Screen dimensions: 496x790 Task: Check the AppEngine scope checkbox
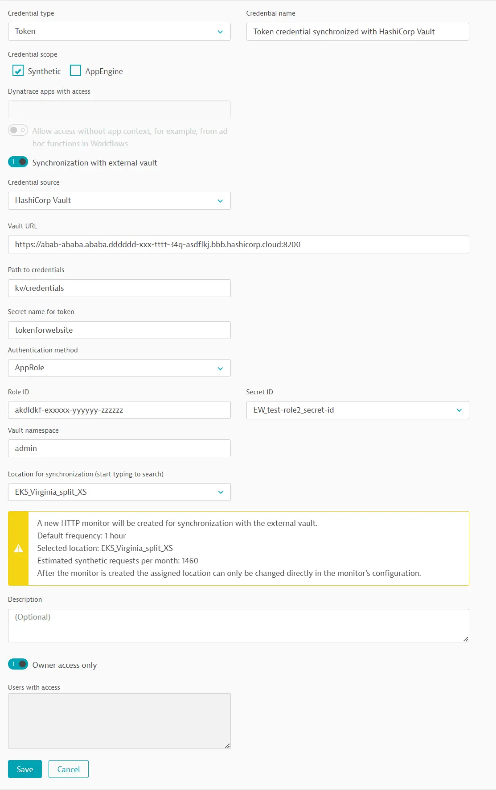76,71
